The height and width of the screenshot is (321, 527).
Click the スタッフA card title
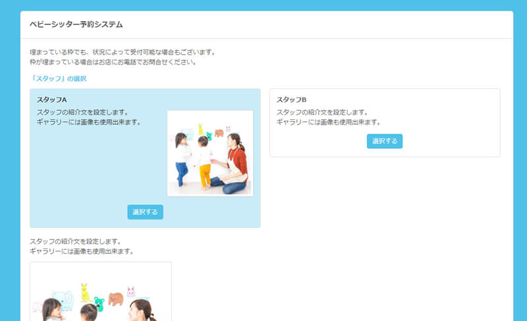click(52, 100)
